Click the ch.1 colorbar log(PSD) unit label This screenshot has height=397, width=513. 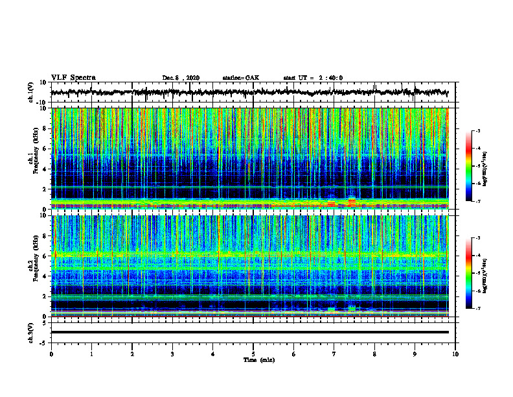(x=485, y=169)
